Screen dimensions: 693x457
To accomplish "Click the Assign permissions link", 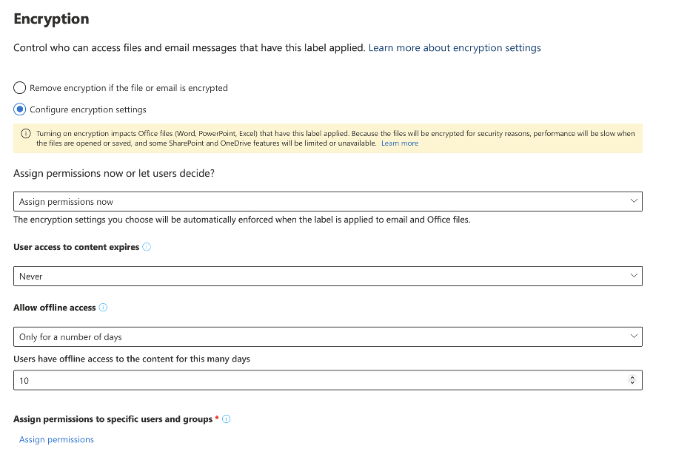I will click(x=56, y=439).
